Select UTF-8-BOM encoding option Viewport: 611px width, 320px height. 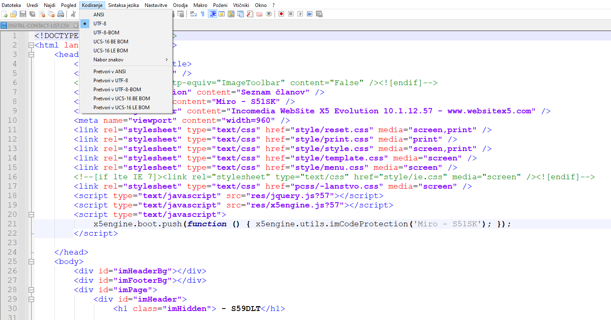[x=106, y=33]
